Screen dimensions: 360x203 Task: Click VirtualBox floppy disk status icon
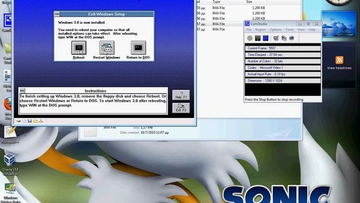click(x=30, y=121)
